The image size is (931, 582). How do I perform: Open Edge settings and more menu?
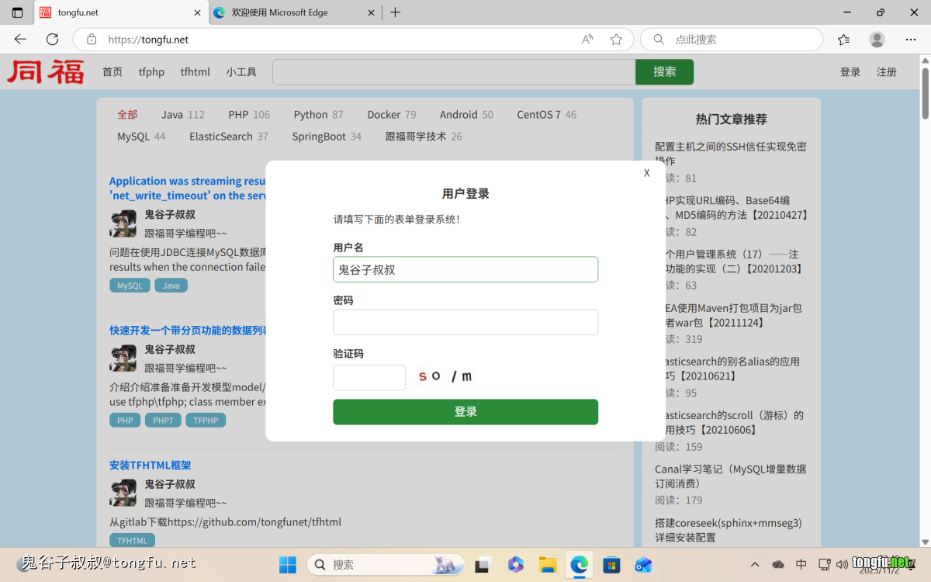[911, 40]
